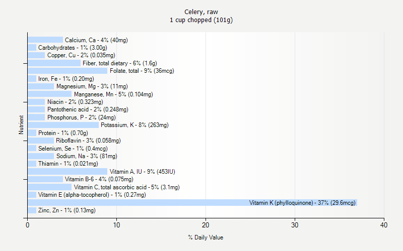
Task: Select the Zinc, Zn - 1% (0.13mg) label
Action: (67, 210)
